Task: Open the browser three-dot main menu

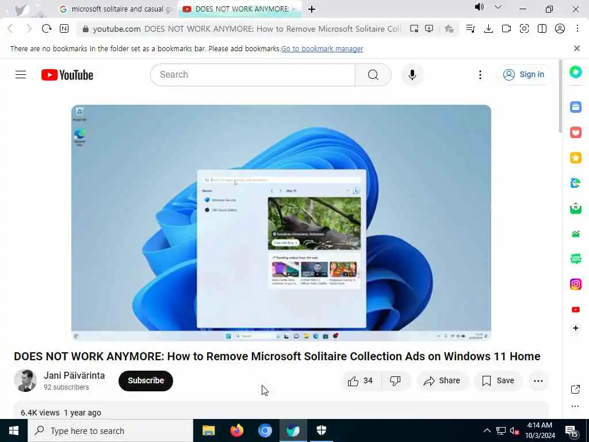Action: tap(577, 29)
